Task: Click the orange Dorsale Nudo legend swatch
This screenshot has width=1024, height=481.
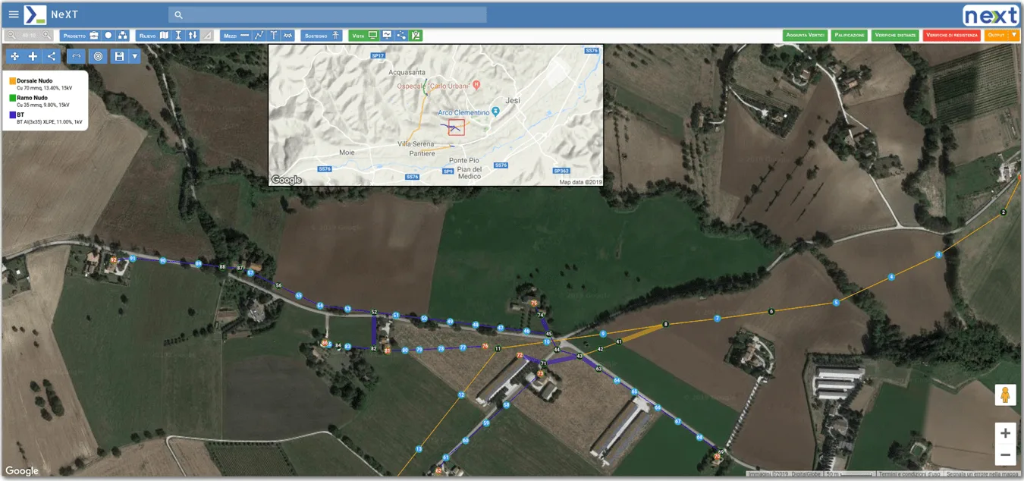Action: (x=13, y=80)
